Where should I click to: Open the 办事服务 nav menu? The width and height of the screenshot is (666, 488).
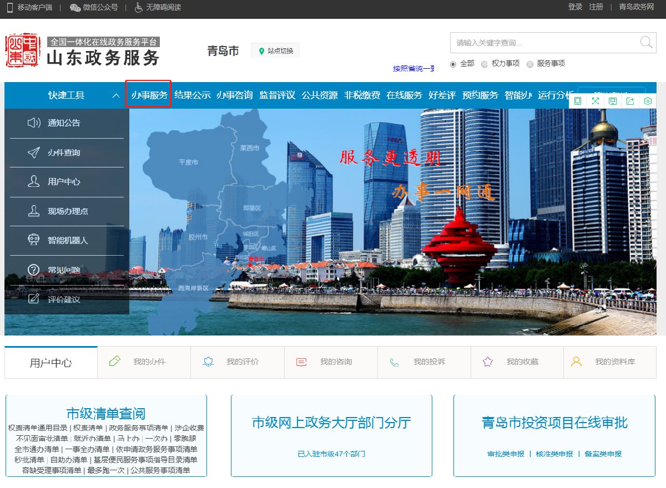tap(149, 95)
